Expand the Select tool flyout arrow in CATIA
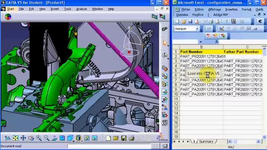The image size is (267, 150). (168, 46)
